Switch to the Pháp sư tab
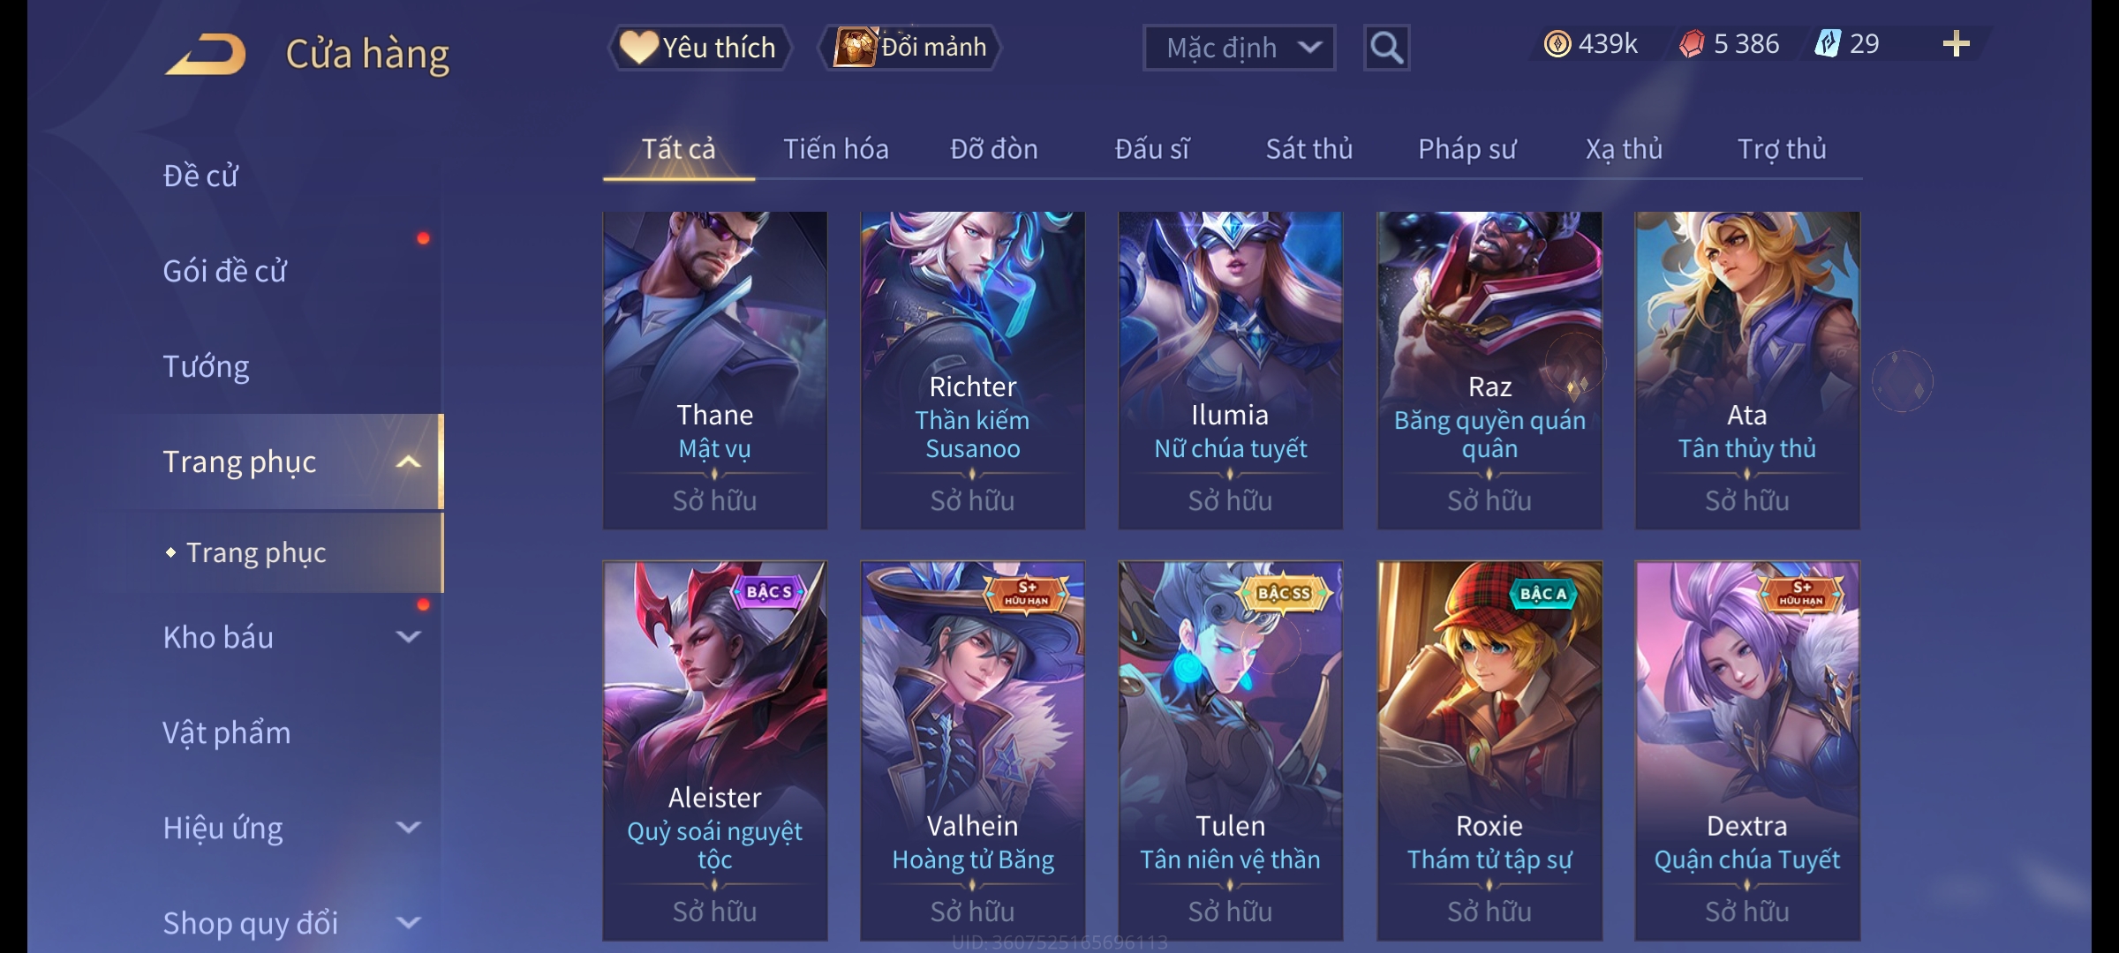This screenshot has width=2119, height=953. point(1467,149)
